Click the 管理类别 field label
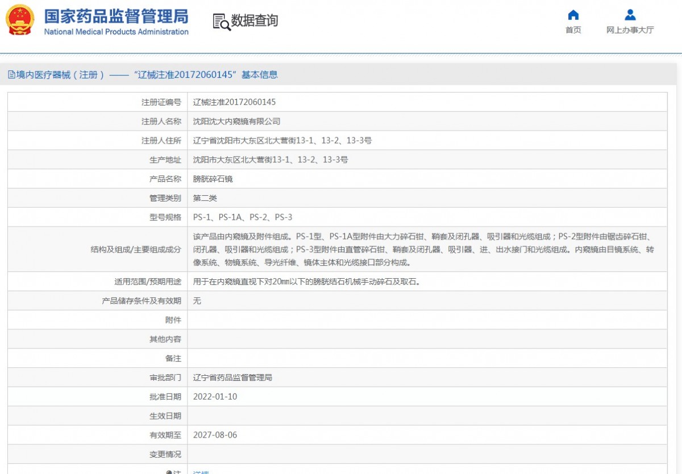The width and height of the screenshot is (682, 474). [x=165, y=198]
